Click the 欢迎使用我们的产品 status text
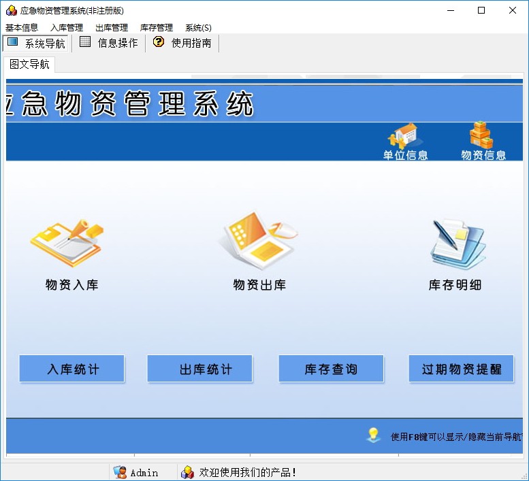The height and width of the screenshot is (481, 529). point(248,472)
